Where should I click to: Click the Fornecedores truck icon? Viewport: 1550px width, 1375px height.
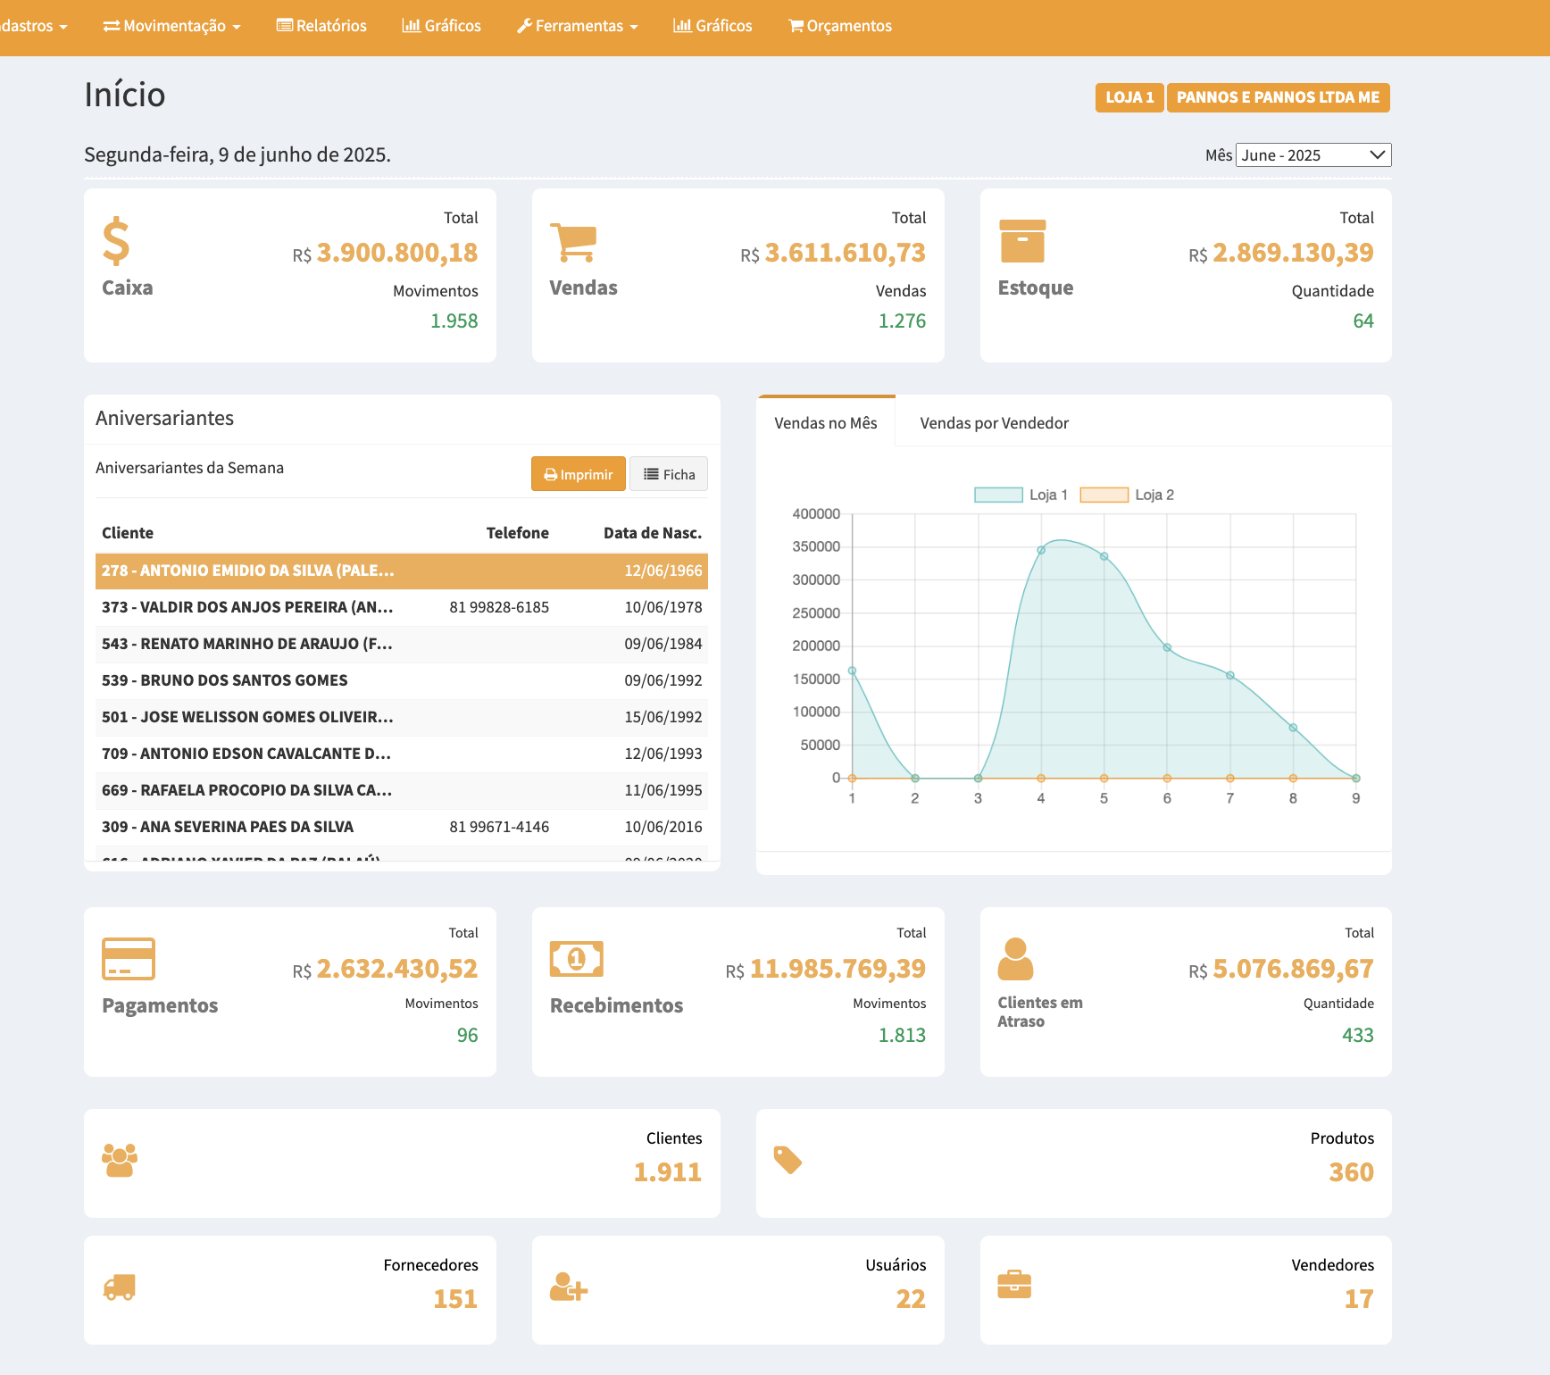[120, 1287]
